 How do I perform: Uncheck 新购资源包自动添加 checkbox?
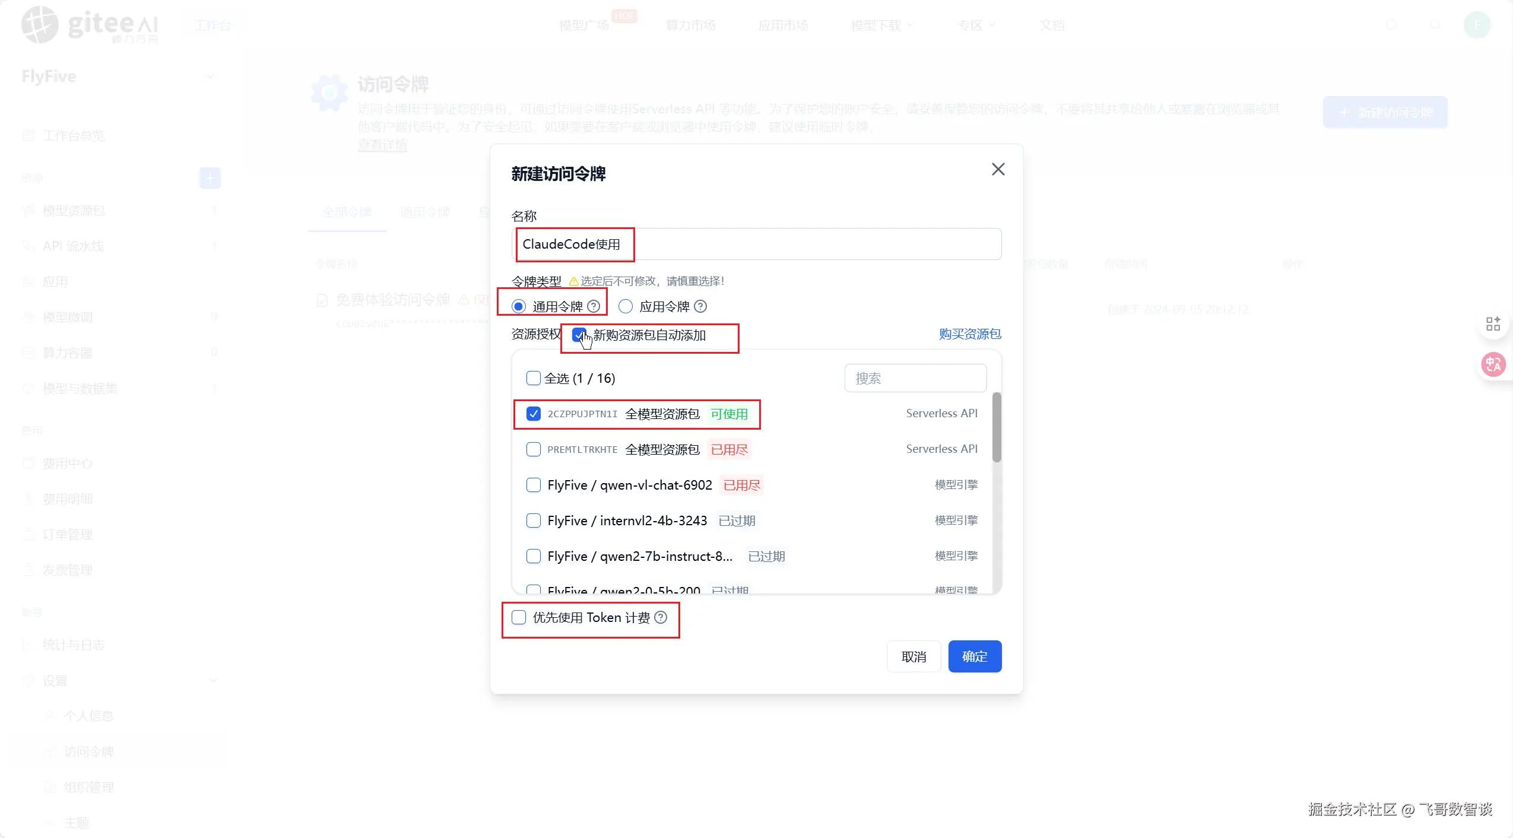(x=579, y=335)
